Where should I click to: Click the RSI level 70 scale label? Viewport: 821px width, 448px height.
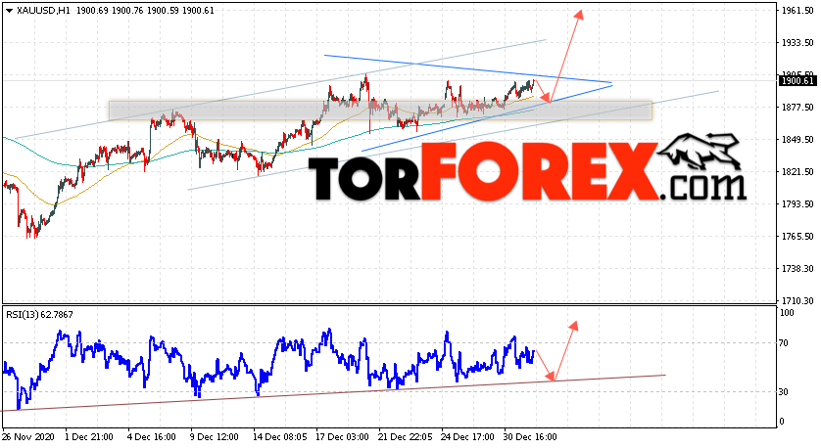784,343
